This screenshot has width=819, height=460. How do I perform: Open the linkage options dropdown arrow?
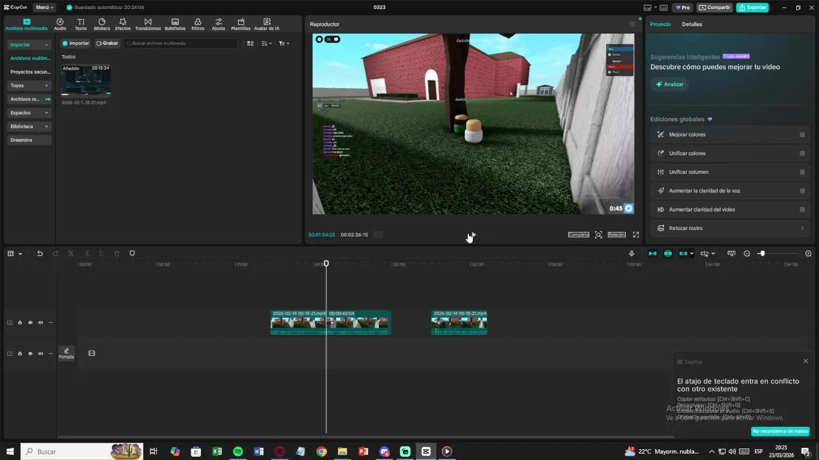pos(692,254)
